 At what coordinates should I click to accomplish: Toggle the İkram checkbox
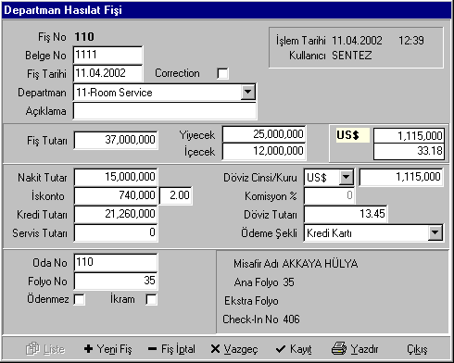[151, 299]
